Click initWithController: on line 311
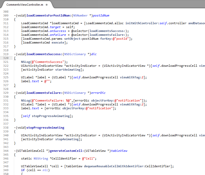 [x=142, y=23]
